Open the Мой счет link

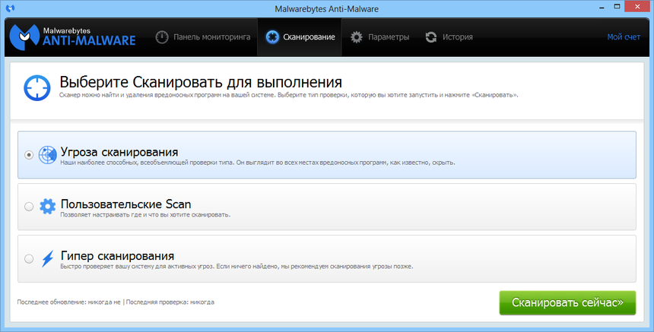pyautogui.click(x=624, y=37)
